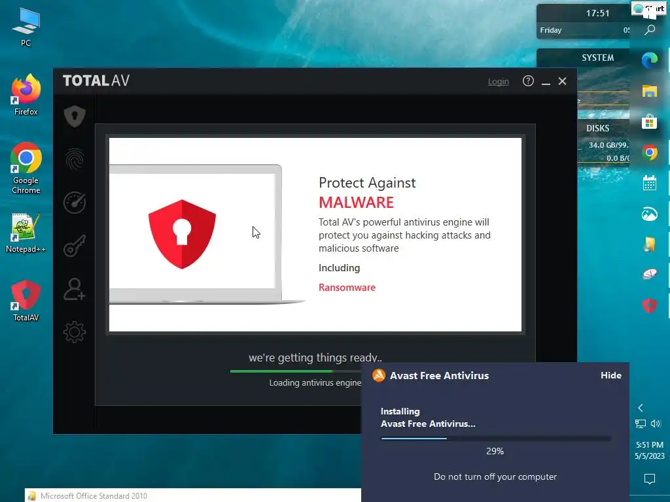
Task: Click the yellow folder-like icon in the taskbar
Action: [650, 244]
